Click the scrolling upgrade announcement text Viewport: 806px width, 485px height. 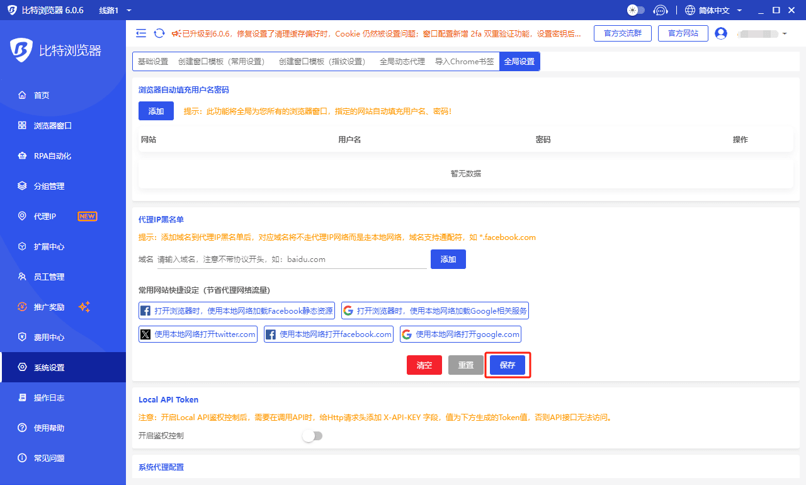382,33
